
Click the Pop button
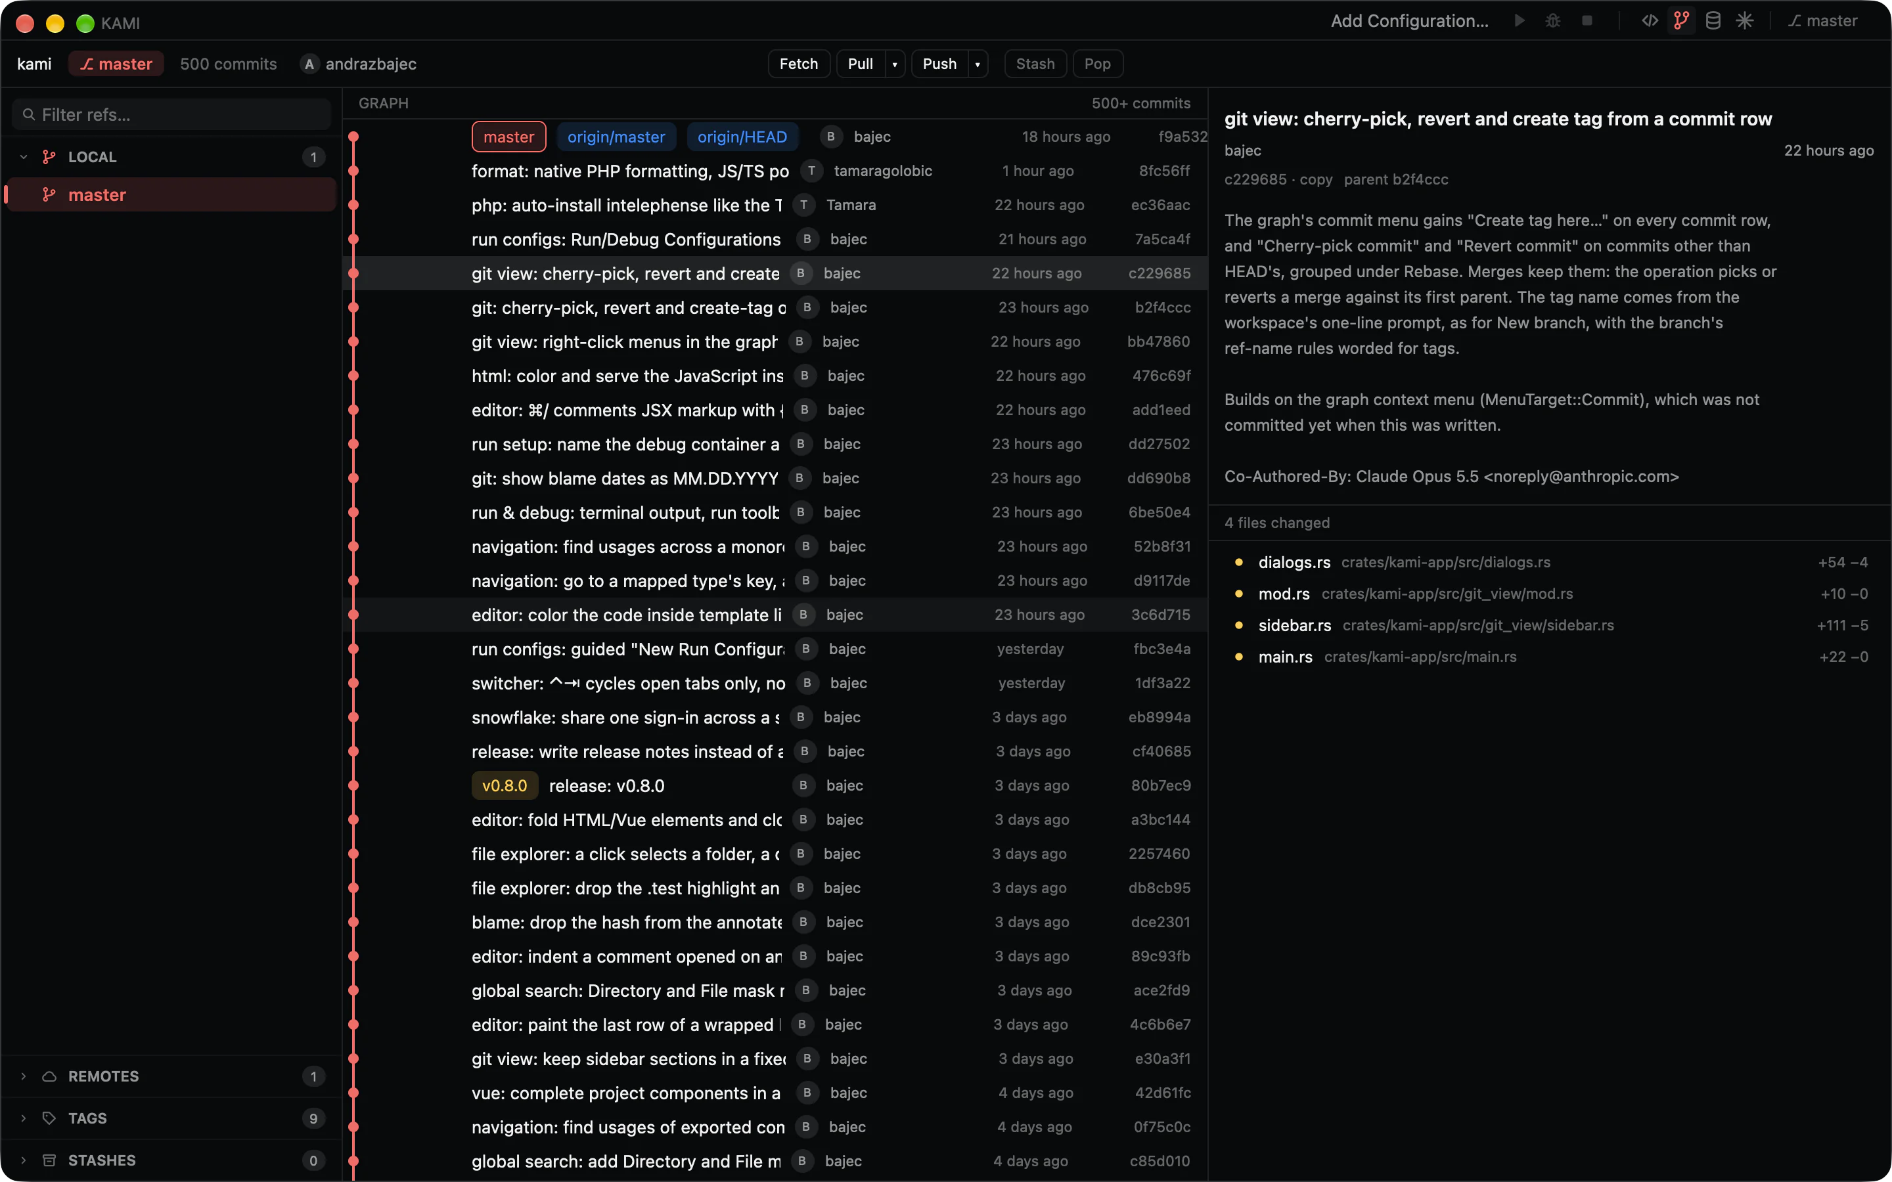point(1097,64)
